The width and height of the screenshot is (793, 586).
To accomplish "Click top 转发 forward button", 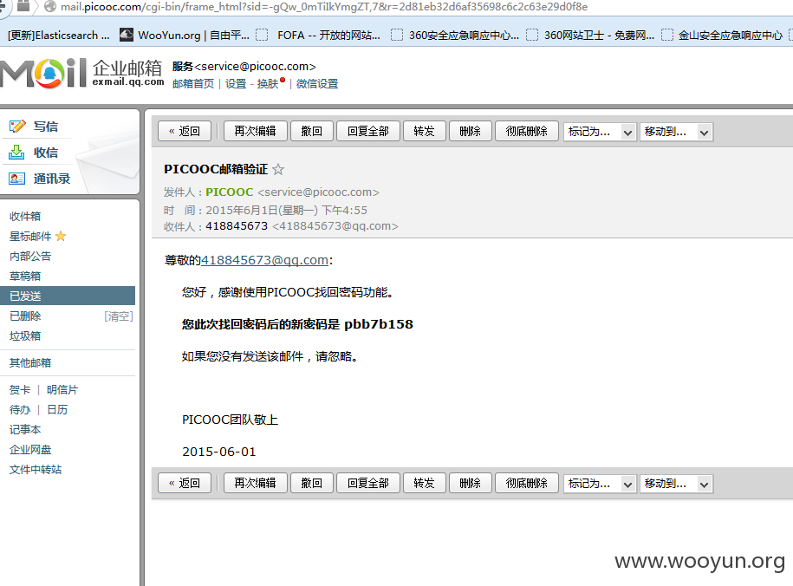I will pyautogui.click(x=424, y=131).
